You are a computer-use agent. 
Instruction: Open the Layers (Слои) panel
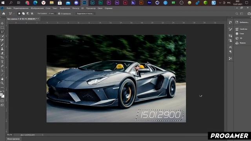point(240,34)
